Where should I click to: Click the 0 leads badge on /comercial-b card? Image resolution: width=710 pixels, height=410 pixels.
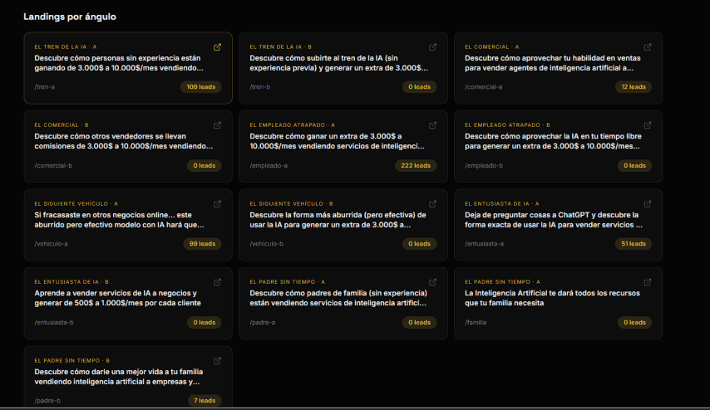pyautogui.click(x=205, y=165)
